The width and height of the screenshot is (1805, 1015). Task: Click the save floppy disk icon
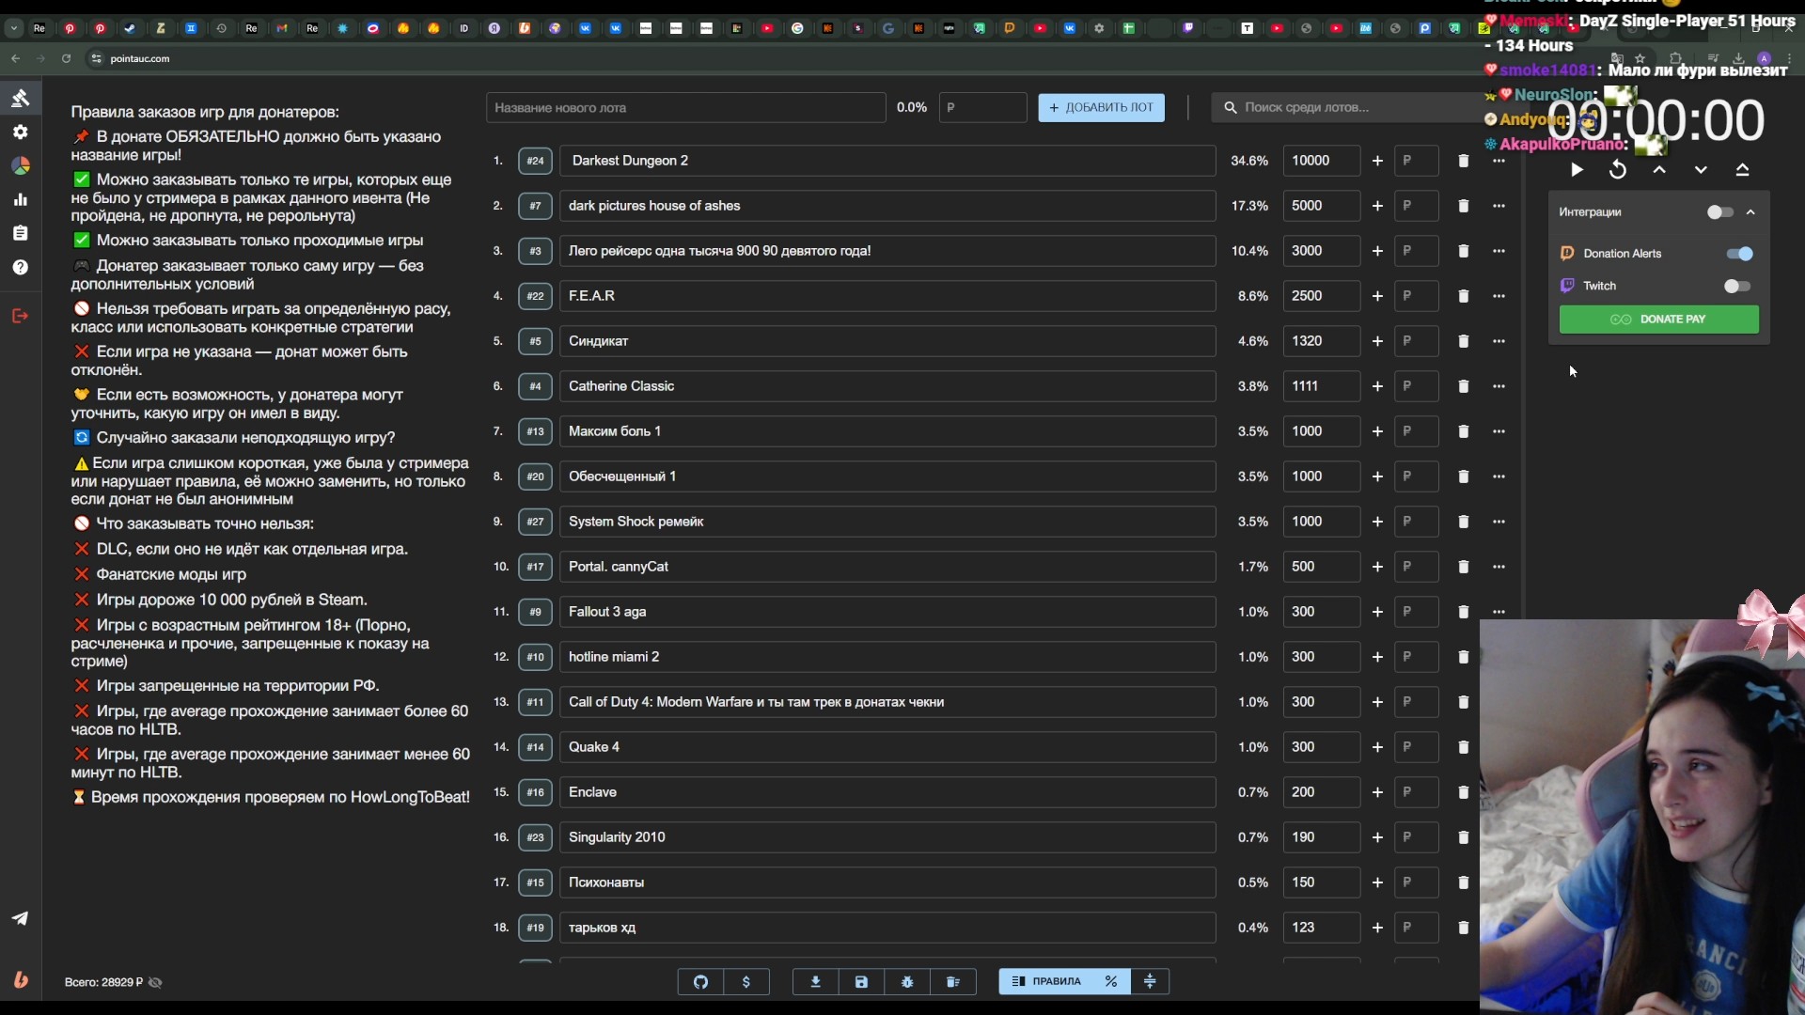coord(861,981)
